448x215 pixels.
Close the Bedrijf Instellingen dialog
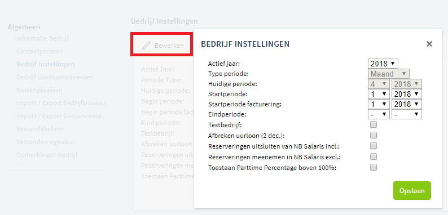[x=429, y=44]
